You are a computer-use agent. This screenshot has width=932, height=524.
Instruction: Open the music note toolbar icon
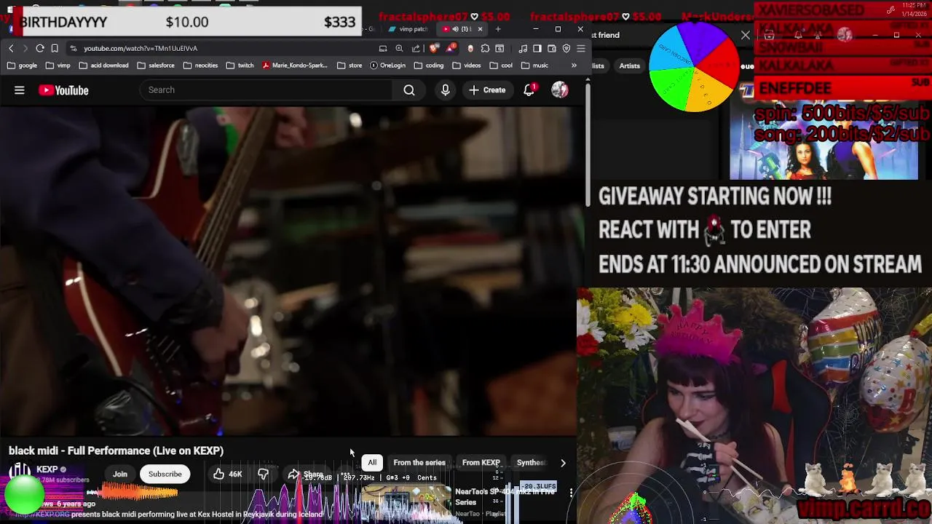click(x=523, y=48)
